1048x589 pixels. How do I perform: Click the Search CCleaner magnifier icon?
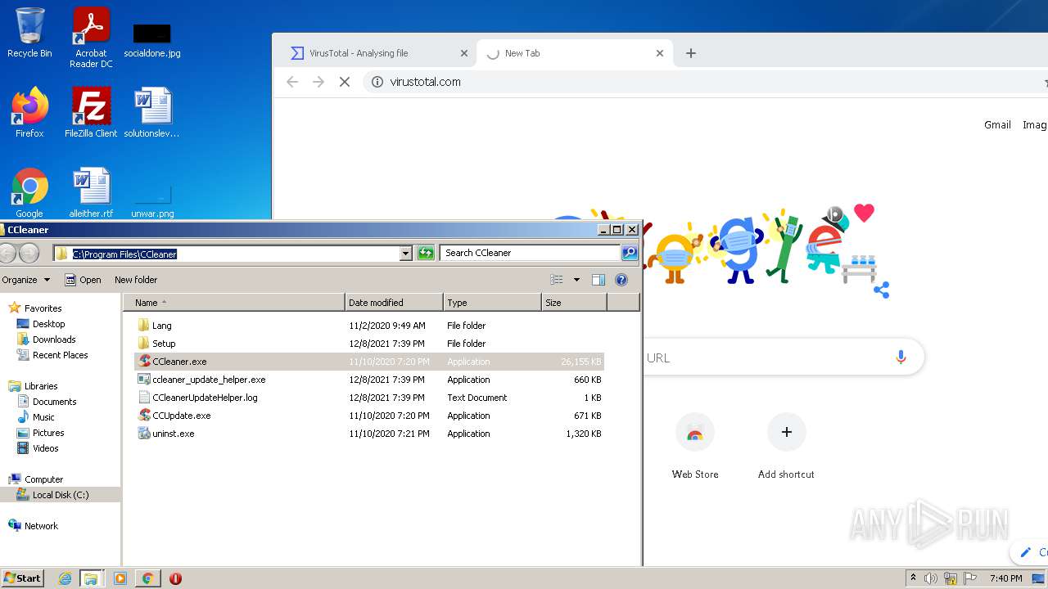pyautogui.click(x=630, y=253)
